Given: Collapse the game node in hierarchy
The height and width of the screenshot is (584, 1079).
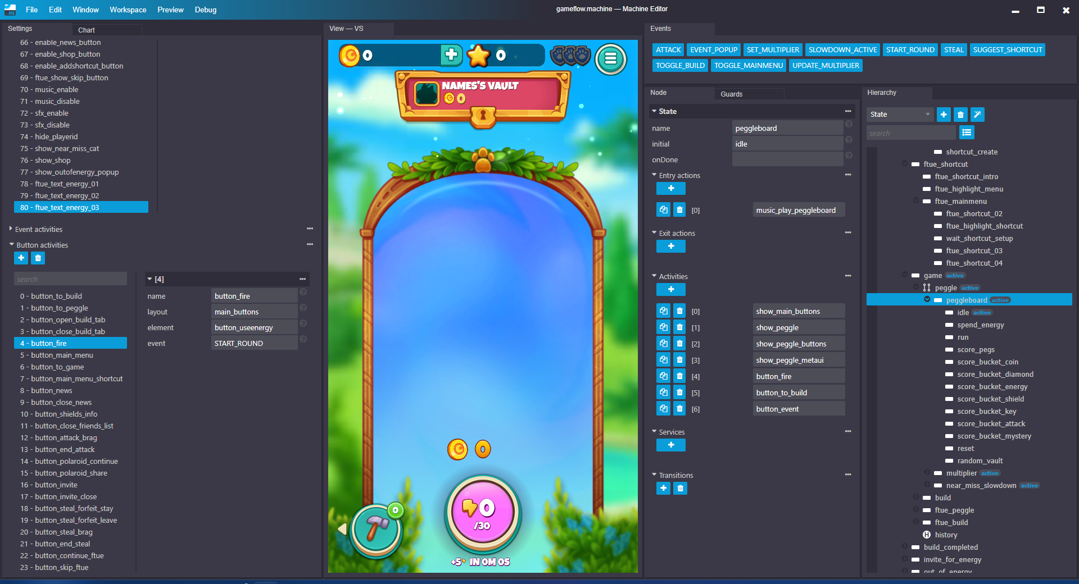Looking at the screenshot, I should click(905, 275).
